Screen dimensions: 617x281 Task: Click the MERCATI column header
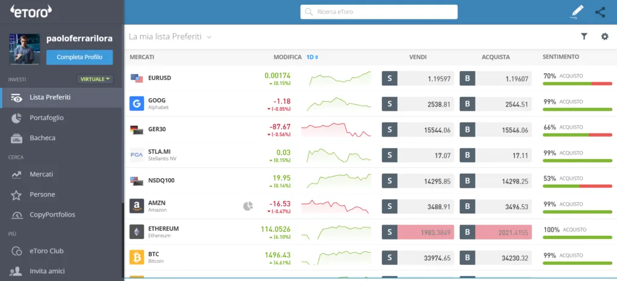(142, 57)
